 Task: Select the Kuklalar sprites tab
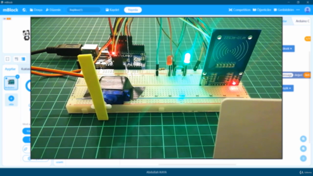pyautogui.click(x=26, y=69)
